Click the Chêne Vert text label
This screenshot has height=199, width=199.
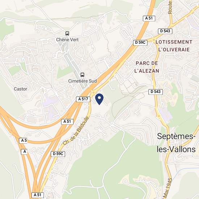click(x=67, y=40)
